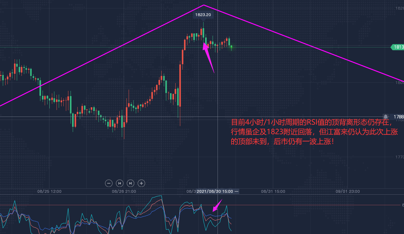The height and width of the screenshot is (234, 404).
Task: Click the price alert bell icon
Action: pyautogui.click(x=386, y=117)
